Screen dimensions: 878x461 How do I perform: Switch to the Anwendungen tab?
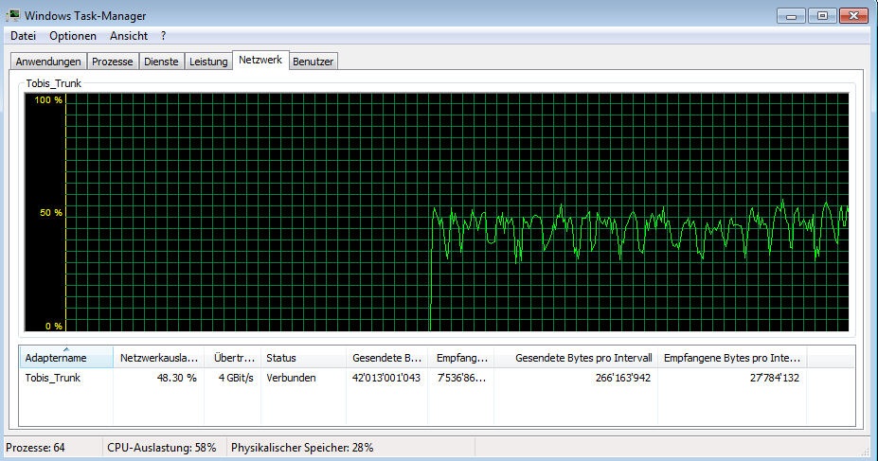click(x=48, y=62)
